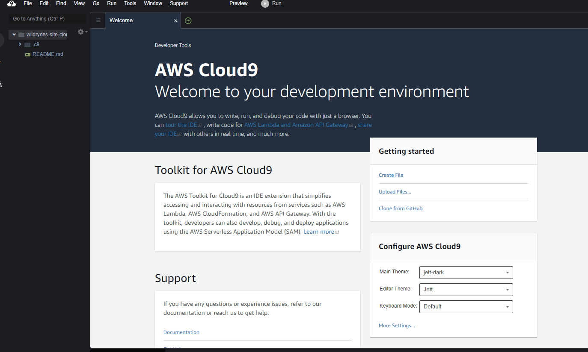Expand the .c9 folder in the tree
588x352 pixels.
click(20, 44)
